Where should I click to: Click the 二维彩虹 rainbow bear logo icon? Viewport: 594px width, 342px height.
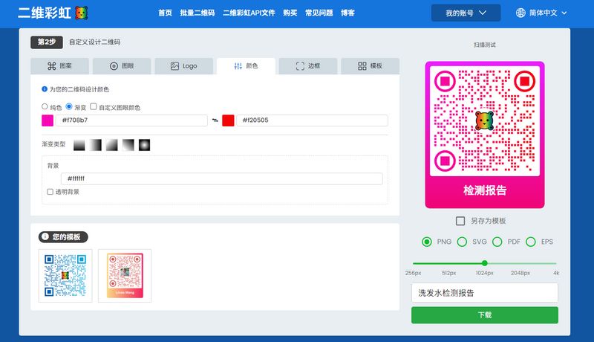(x=82, y=13)
